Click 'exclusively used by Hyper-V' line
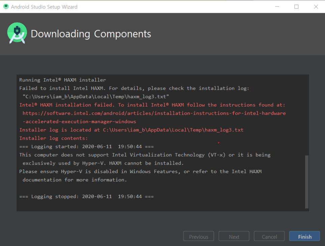325x246 pixels. [x=103, y=163]
